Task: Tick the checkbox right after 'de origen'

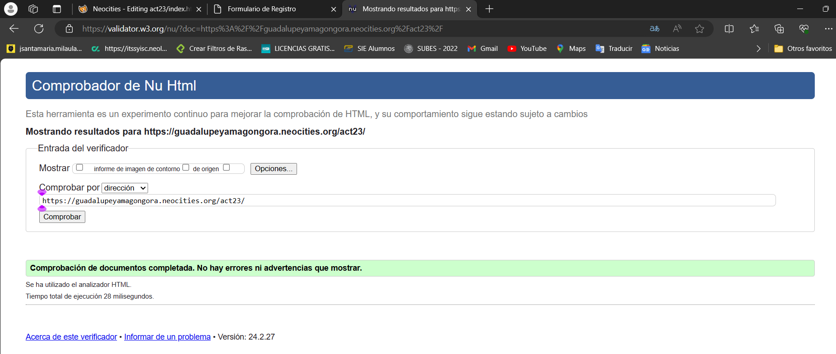Action: (x=227, y=168)
